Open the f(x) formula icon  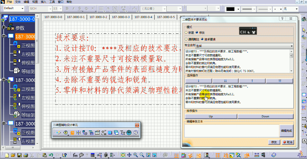[75, 155]
